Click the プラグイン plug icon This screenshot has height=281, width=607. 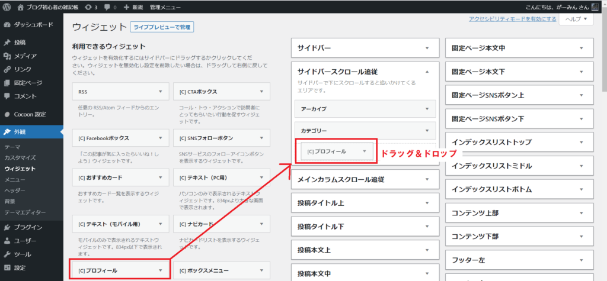tap(7, 228)
